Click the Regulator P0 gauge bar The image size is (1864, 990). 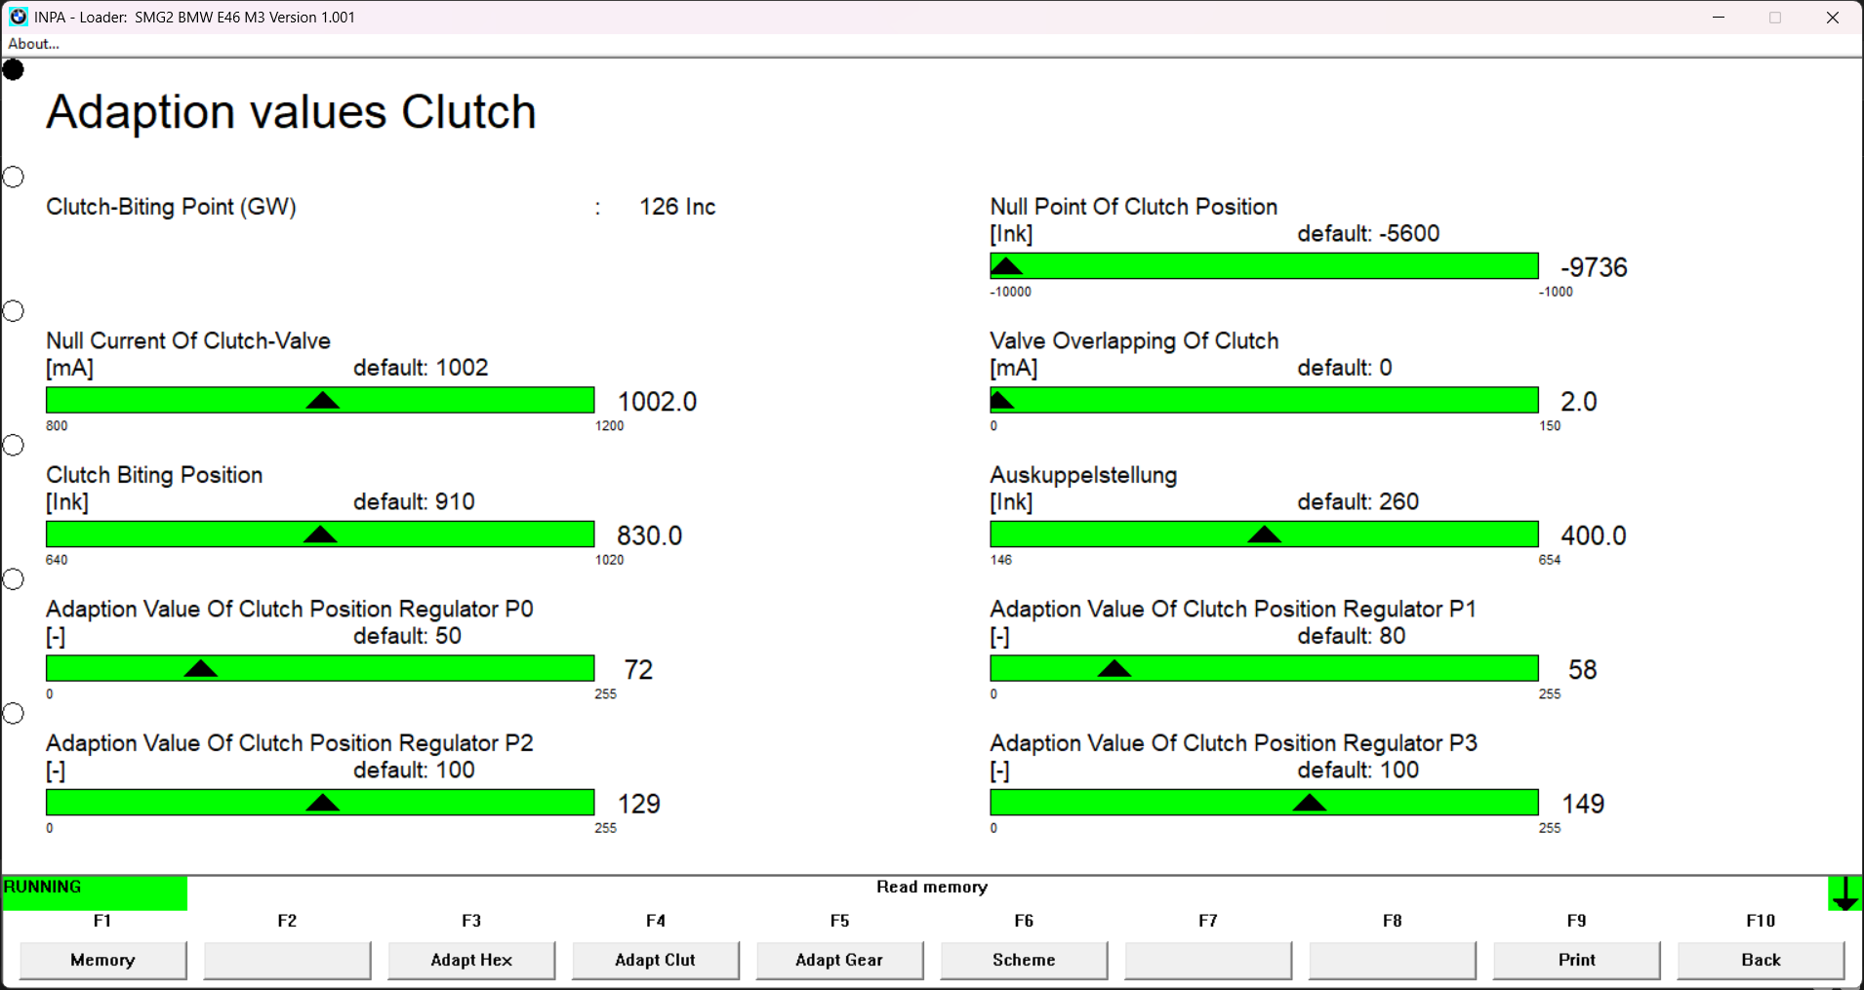pyautogui.click(x=320, y=668)
